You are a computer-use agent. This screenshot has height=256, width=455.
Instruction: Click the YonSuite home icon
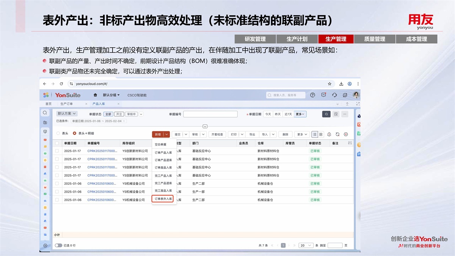point(95,95)
